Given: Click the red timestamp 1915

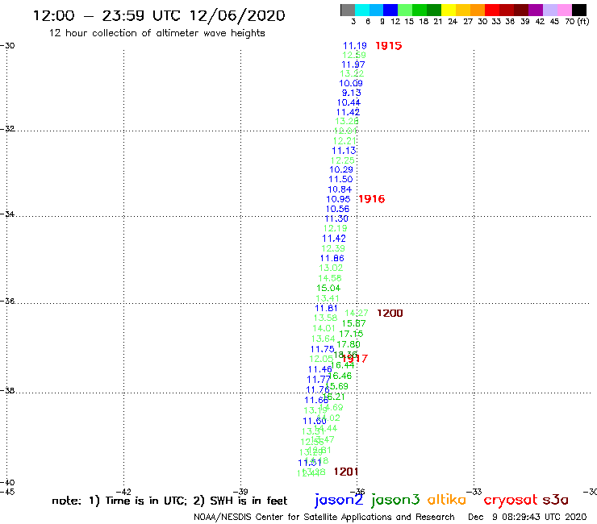Looking at the screenshot, I should tap(389, 46).
